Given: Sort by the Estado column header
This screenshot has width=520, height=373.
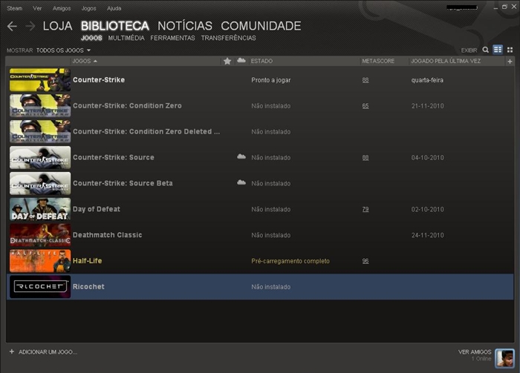Looking at the screenshot, I should [261, 61].
